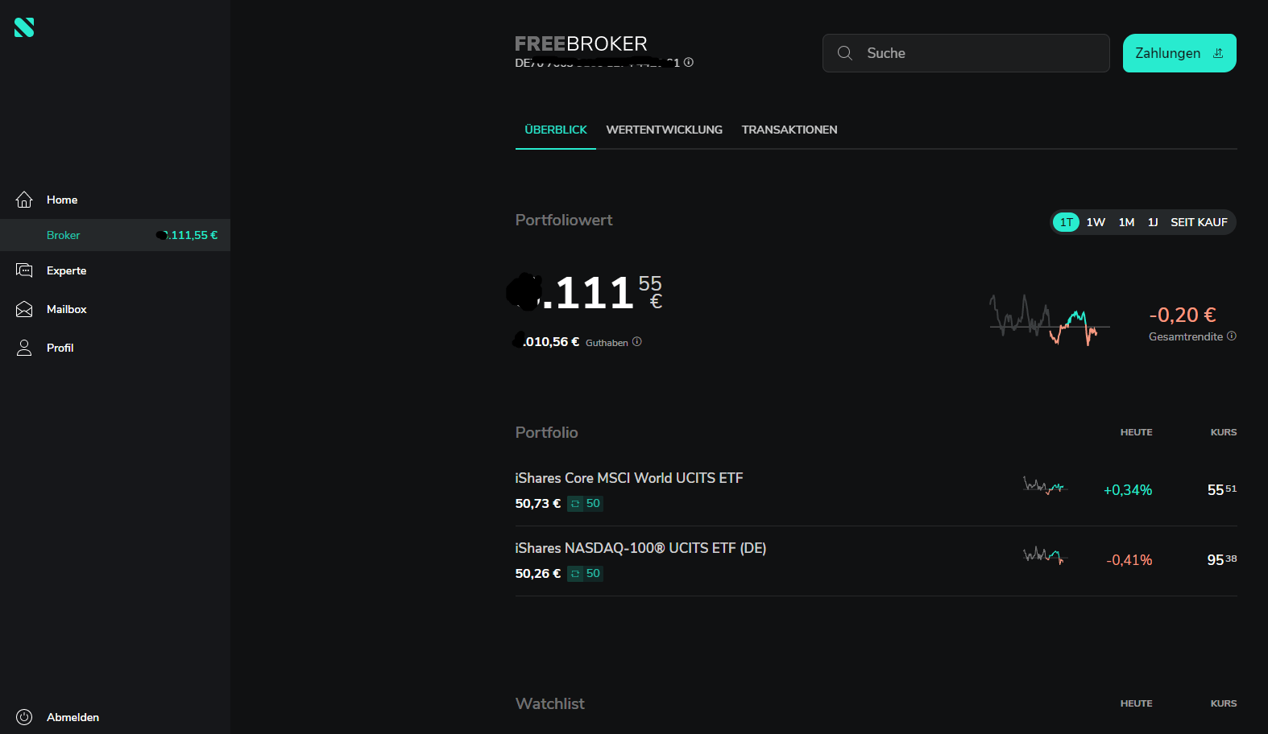The image size is (1268, 734).
Task: Click the info icon beside Gesamtrendite
Action: coord(1231,336)
